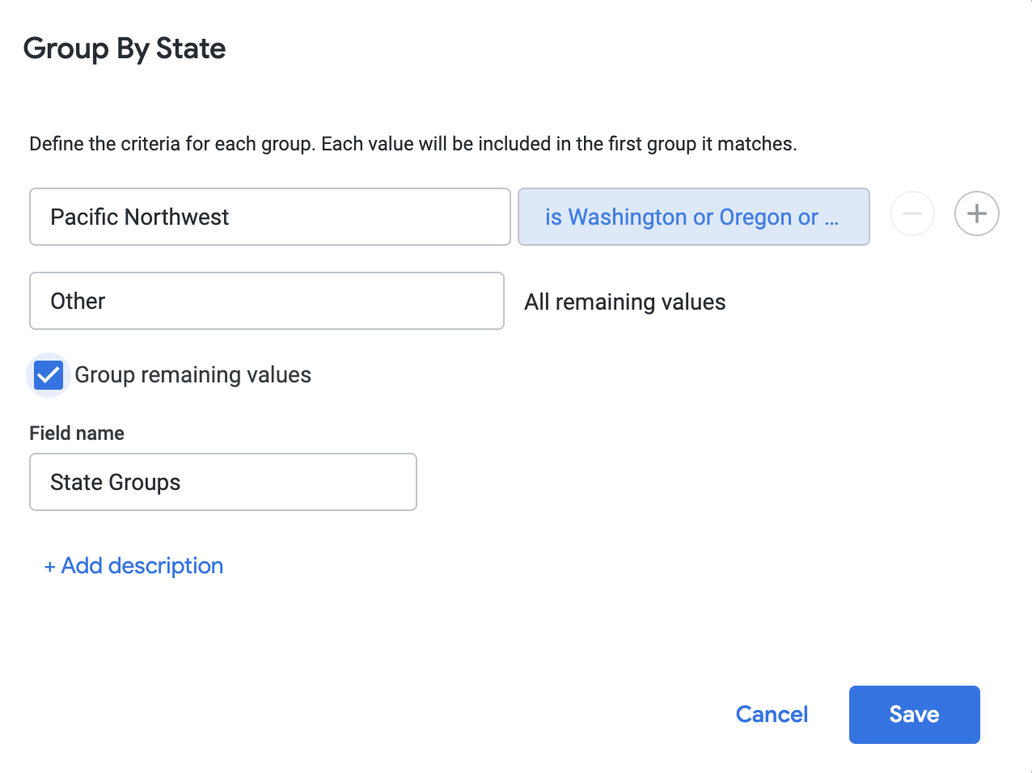1032x773 pixels.
Task: Click Cancel to dismiss the dialog
Action: (x=771, y=714)
